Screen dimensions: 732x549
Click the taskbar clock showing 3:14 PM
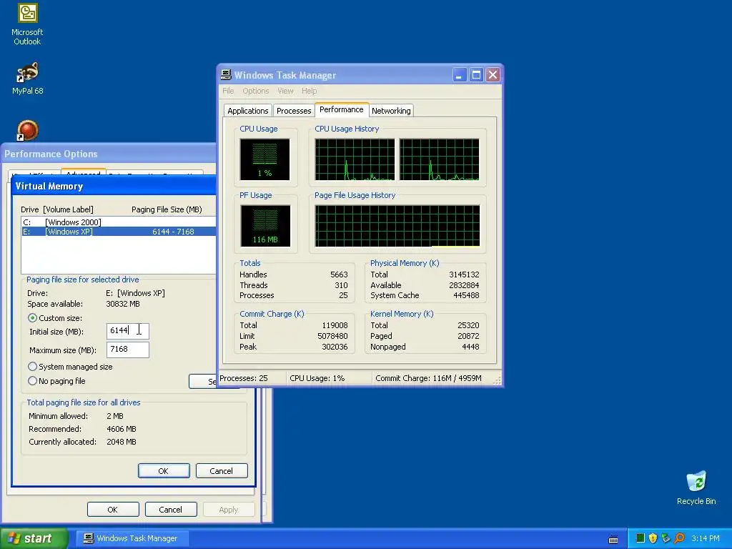point(706,538)
